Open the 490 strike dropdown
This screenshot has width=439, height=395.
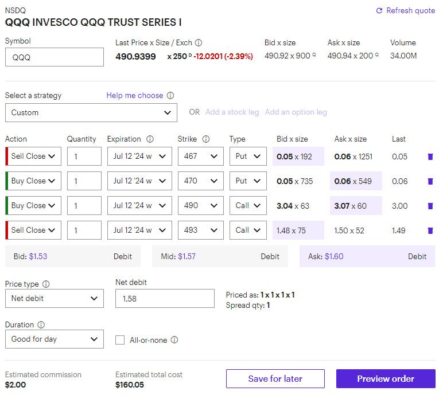pos(200,206)
